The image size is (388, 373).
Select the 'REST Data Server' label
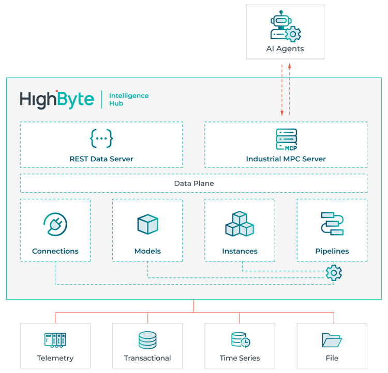(101, 159)
